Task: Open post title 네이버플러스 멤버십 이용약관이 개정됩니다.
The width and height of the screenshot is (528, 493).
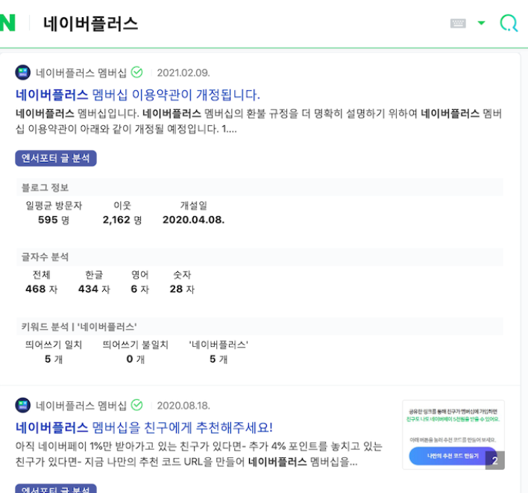Action: click(138, 95)
